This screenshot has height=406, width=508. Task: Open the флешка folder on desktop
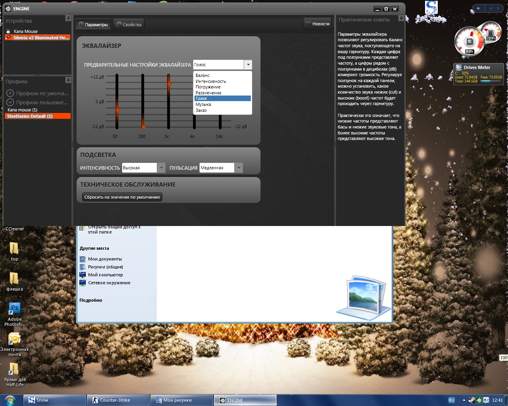tap(14, 282)
